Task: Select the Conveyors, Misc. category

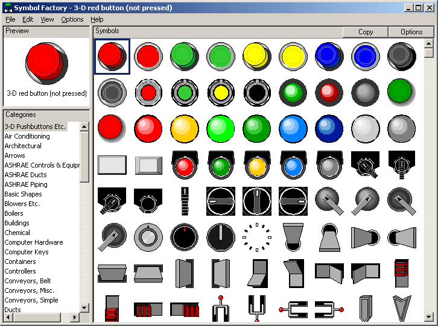Action: coord(30,290)
